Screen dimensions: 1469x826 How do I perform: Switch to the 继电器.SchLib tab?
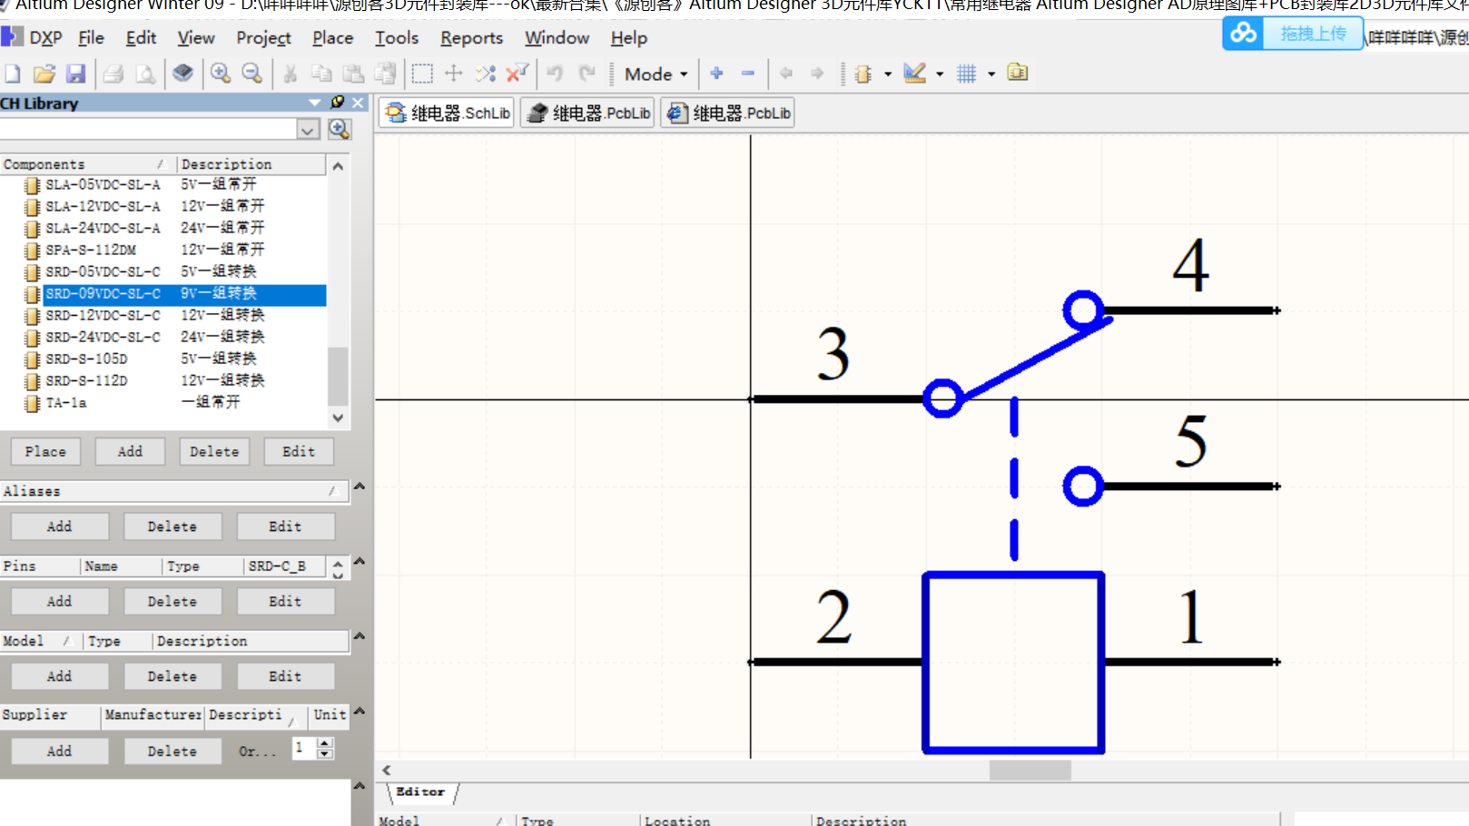click(448, 113)
